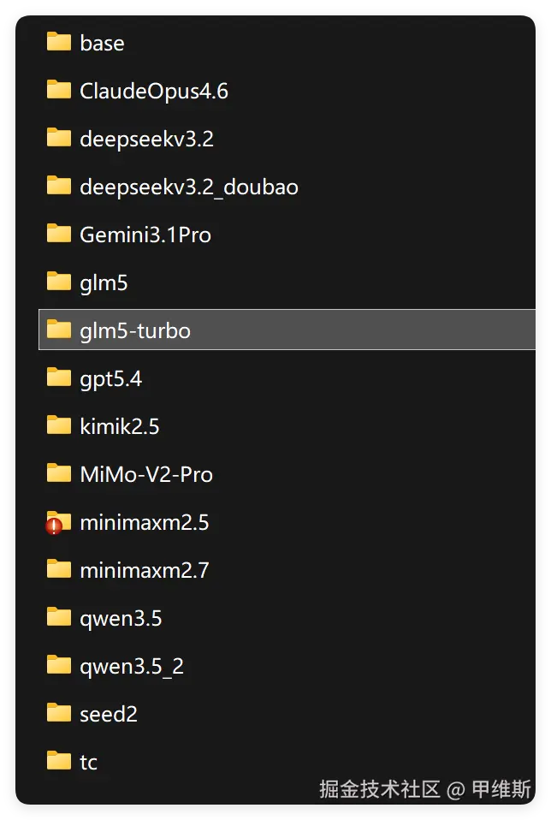Click the seed2 folder icon

click(58, 713)
